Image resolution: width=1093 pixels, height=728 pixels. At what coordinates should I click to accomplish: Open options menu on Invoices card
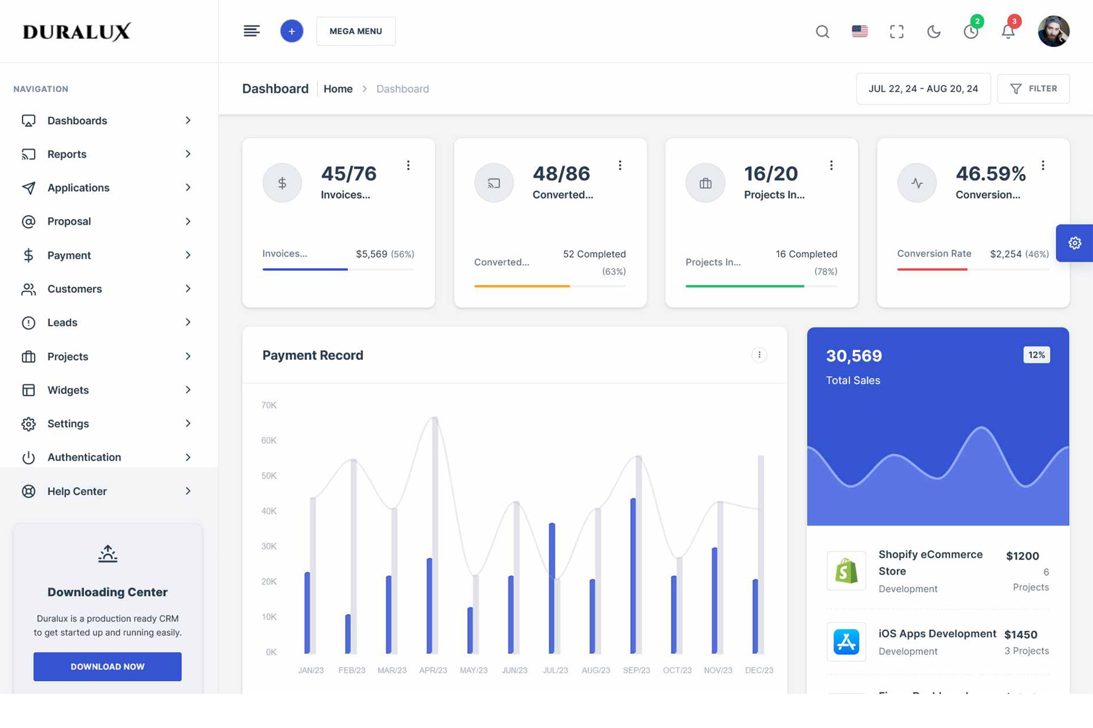pos(408,165)
